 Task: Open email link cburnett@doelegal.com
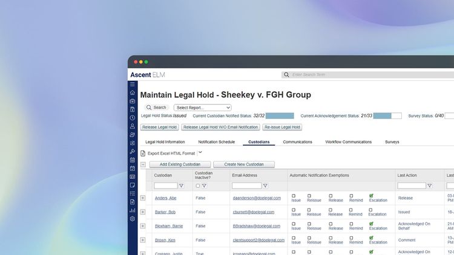(254, 212)
